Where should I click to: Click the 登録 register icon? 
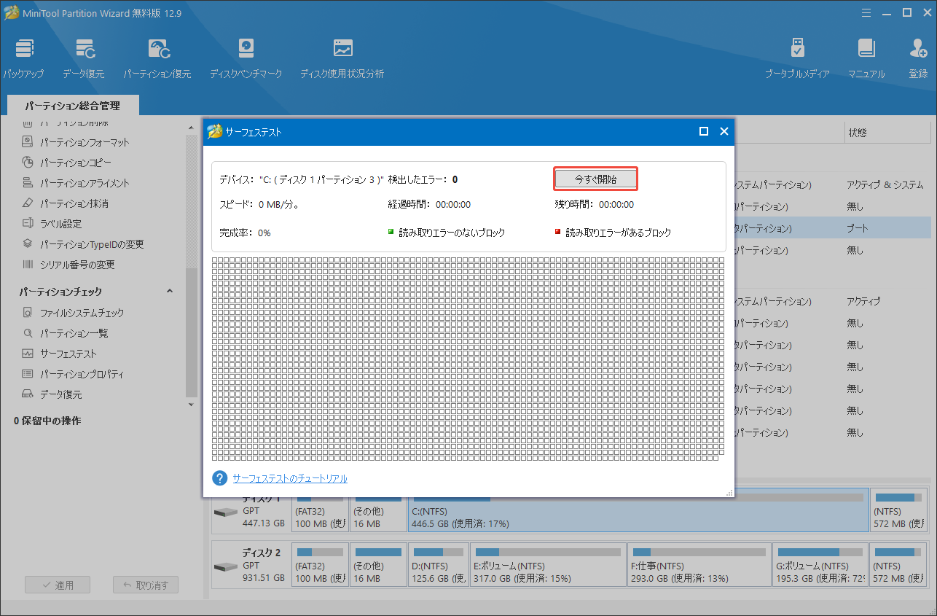[918, 58]
